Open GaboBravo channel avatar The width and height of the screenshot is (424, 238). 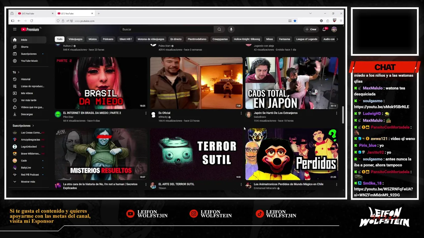(x=248, y=114)
